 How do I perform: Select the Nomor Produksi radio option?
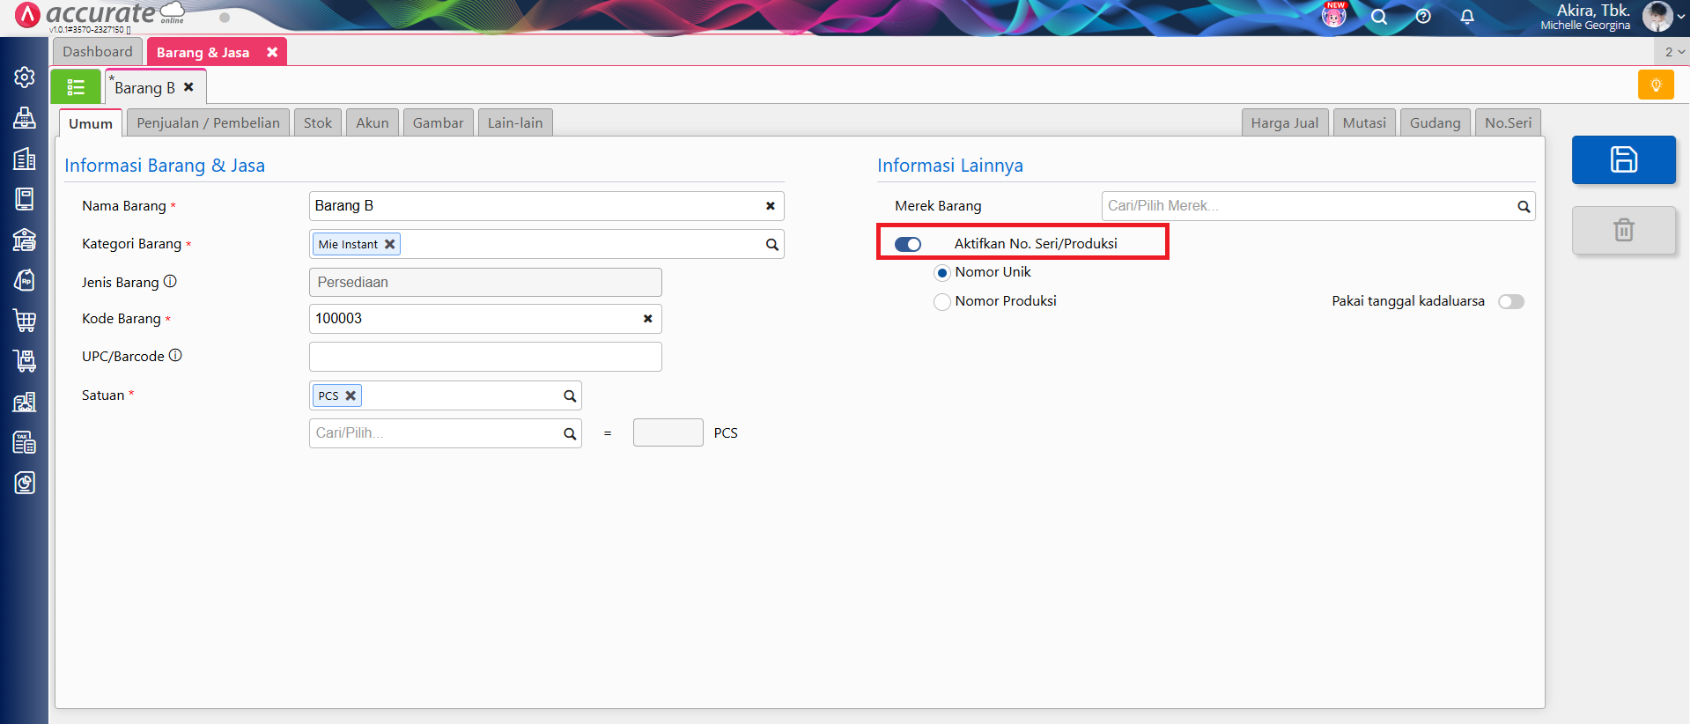pyautogui.click(x=942, y=302)
